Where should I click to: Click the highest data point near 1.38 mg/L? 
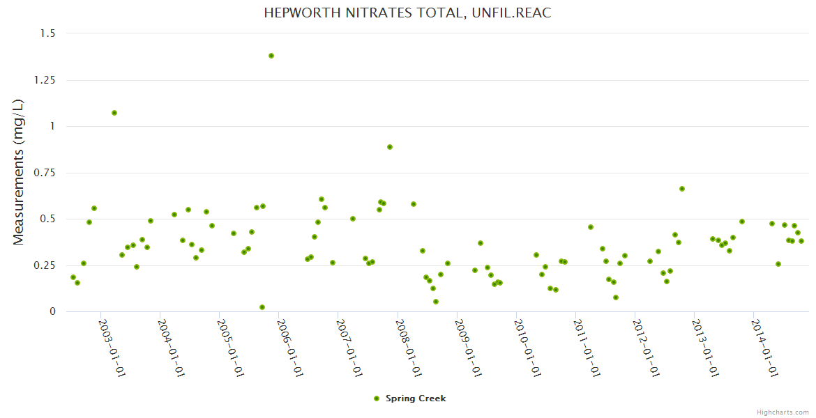[271, 56]
